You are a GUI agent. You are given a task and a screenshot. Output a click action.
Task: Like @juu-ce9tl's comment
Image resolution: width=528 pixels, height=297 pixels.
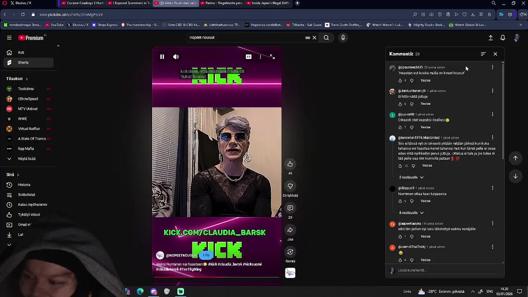(x=400, y=128)
